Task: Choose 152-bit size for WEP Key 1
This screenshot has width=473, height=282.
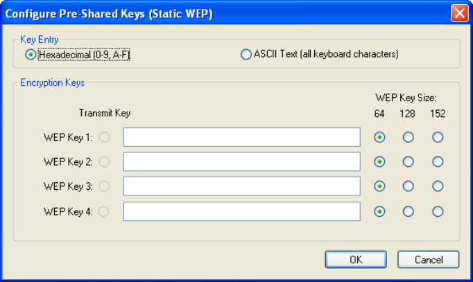Action: 438,137
